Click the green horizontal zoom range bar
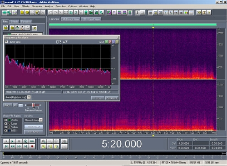Screen dimensions: 227x166 click(x=133, y=25)
